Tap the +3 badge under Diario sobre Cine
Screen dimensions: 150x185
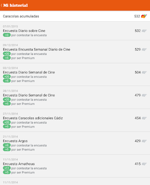[7, 35]
